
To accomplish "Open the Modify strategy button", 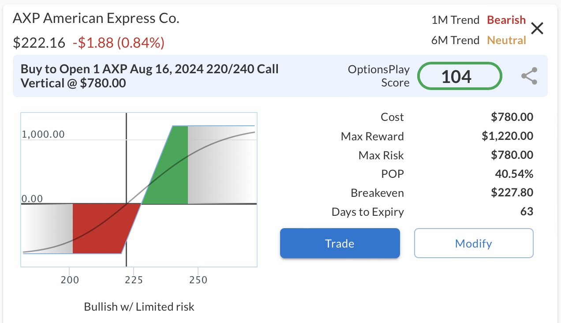I will click(x=474, y=243).
